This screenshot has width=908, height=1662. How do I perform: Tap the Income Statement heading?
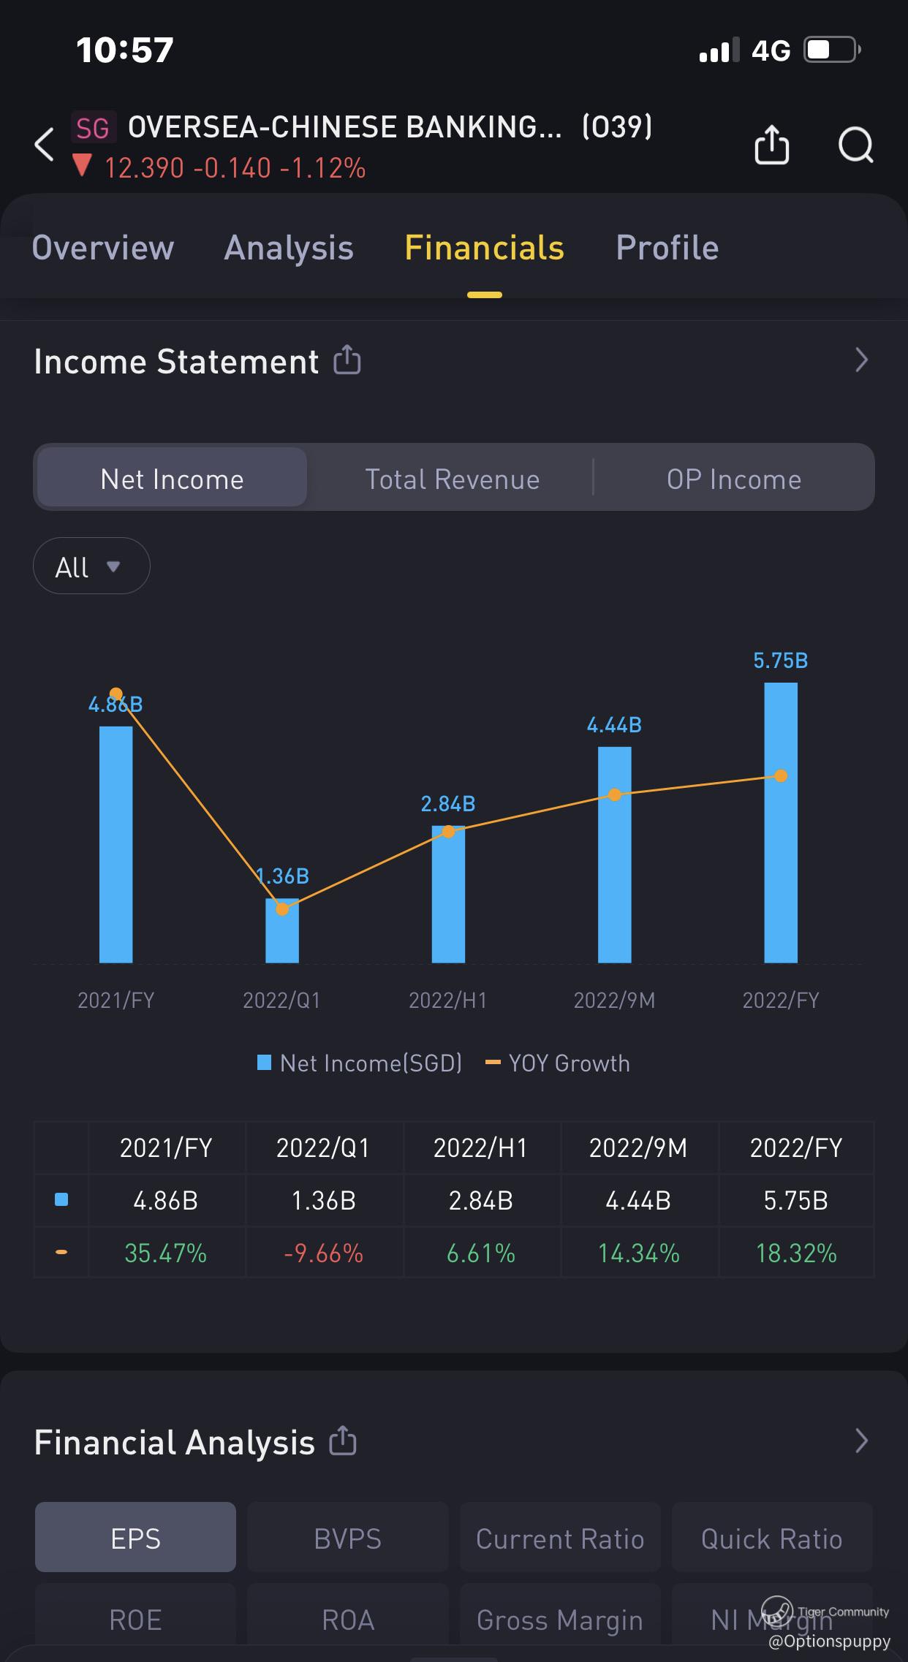coord(176,361)
